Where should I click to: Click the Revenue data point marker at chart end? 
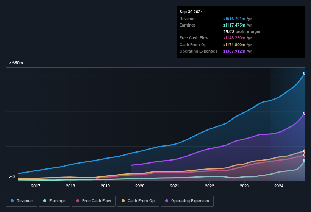[305, 73]
